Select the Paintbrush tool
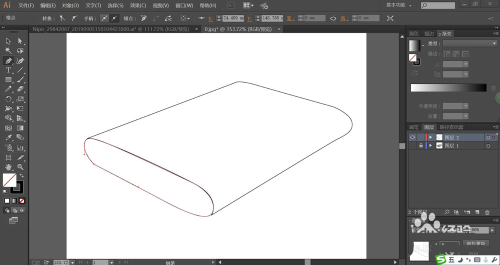 click(20, 79)
